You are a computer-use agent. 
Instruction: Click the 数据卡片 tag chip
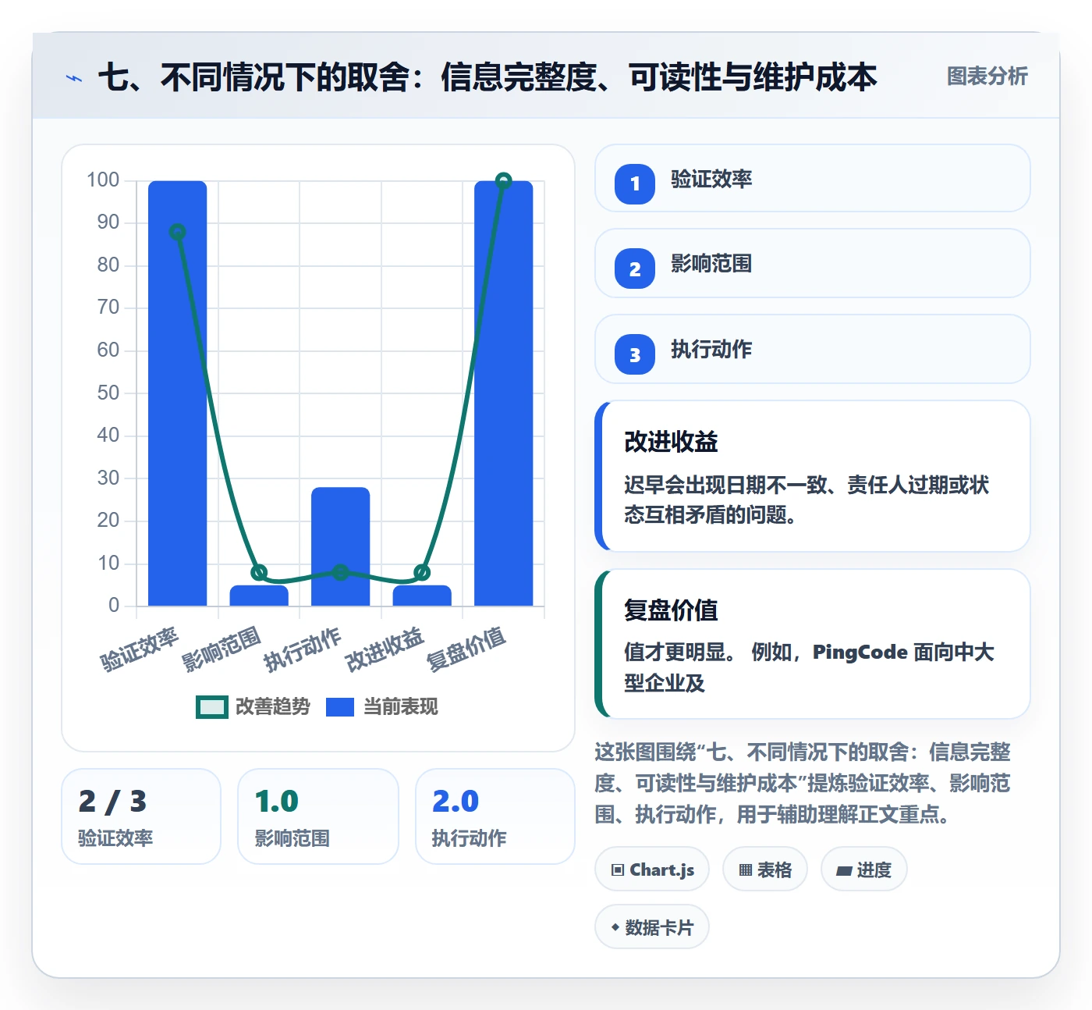652,926
